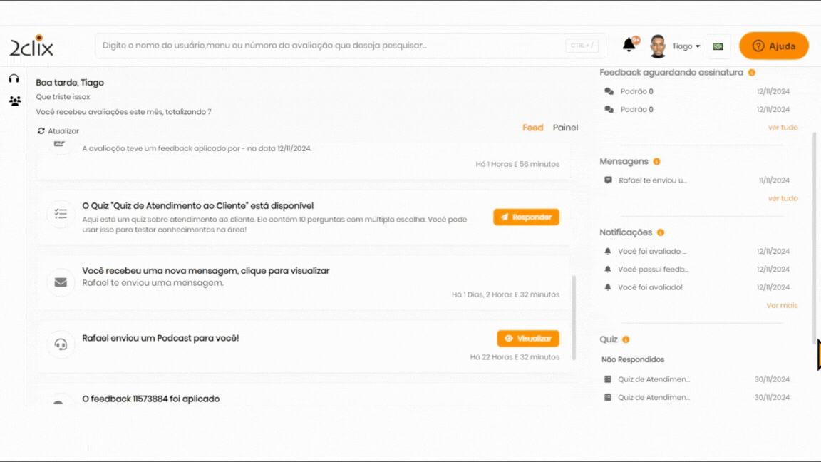Select the Feed tab

(x=532, y=128)
